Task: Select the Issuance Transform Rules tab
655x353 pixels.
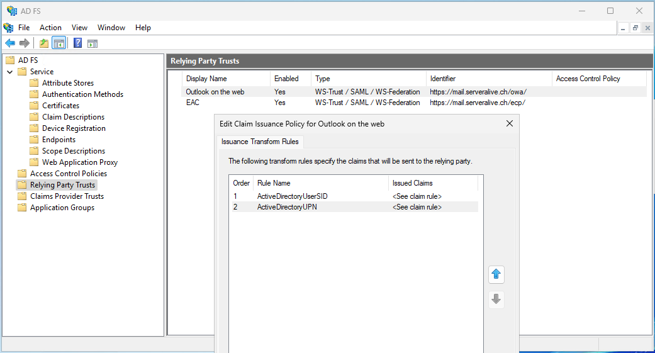Action: (260, 142)
